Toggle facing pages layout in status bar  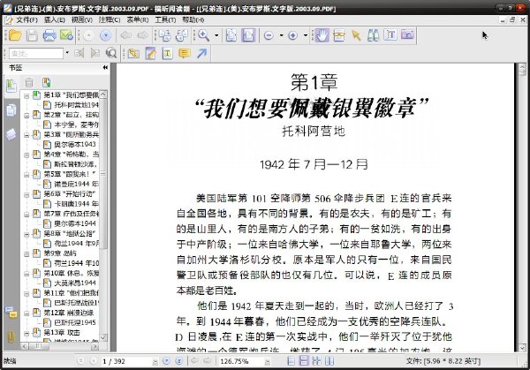(x=329, y=361)
